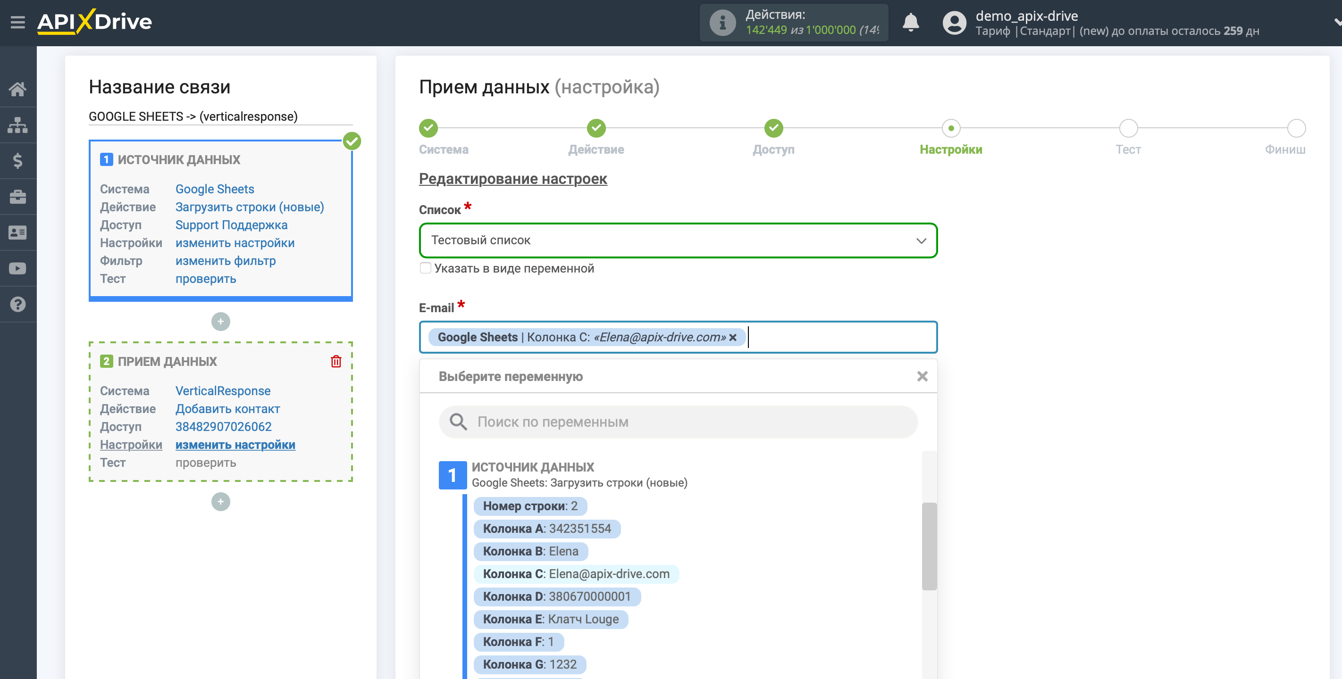Go to the Финиш step
This screenshot has height=679, width=1342.
(x=1296, y=128)
